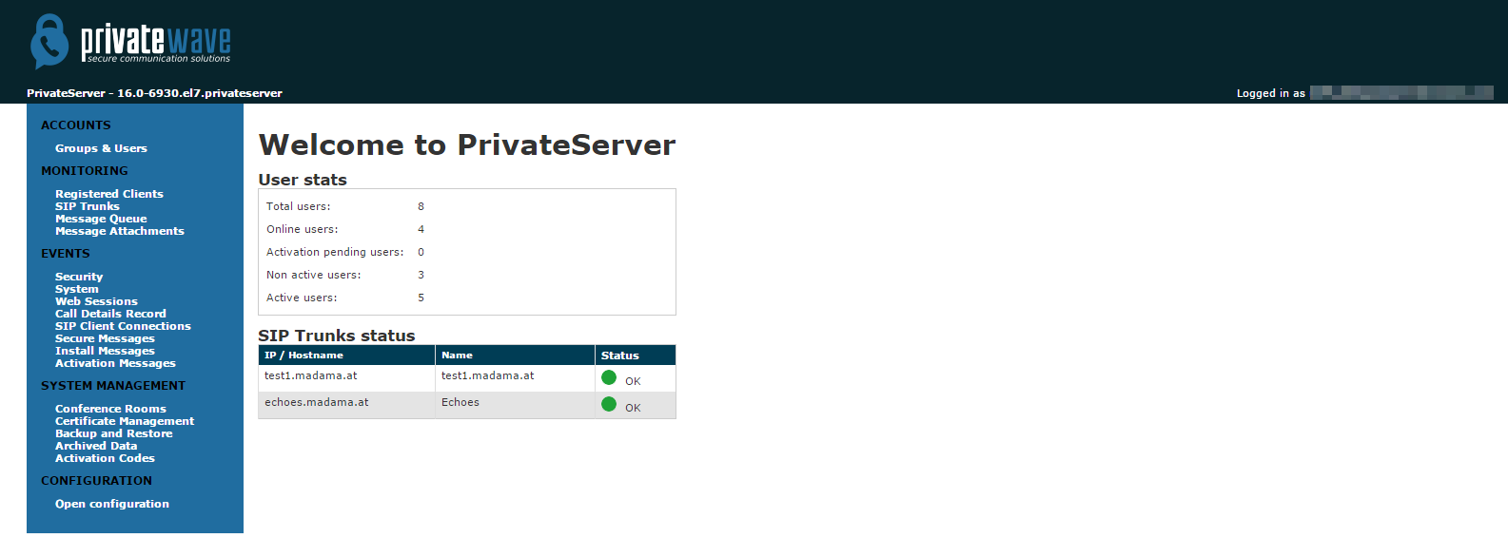Open Web Sessions events
The height and width of the screenshot is (538, 1508).
pyautogui.click(x=96, y=301)
